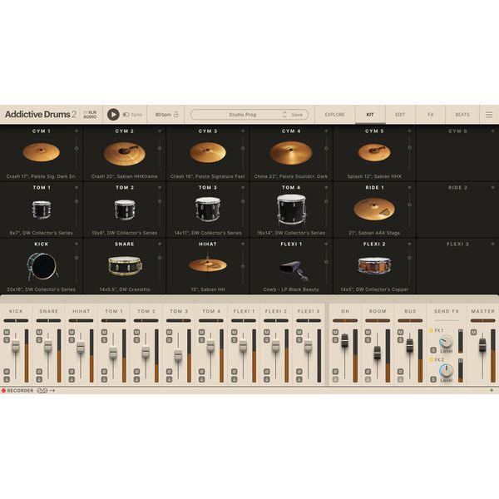Preview the TOM 2 10x8" drum

pyautogui.click(x=125, y=210)
